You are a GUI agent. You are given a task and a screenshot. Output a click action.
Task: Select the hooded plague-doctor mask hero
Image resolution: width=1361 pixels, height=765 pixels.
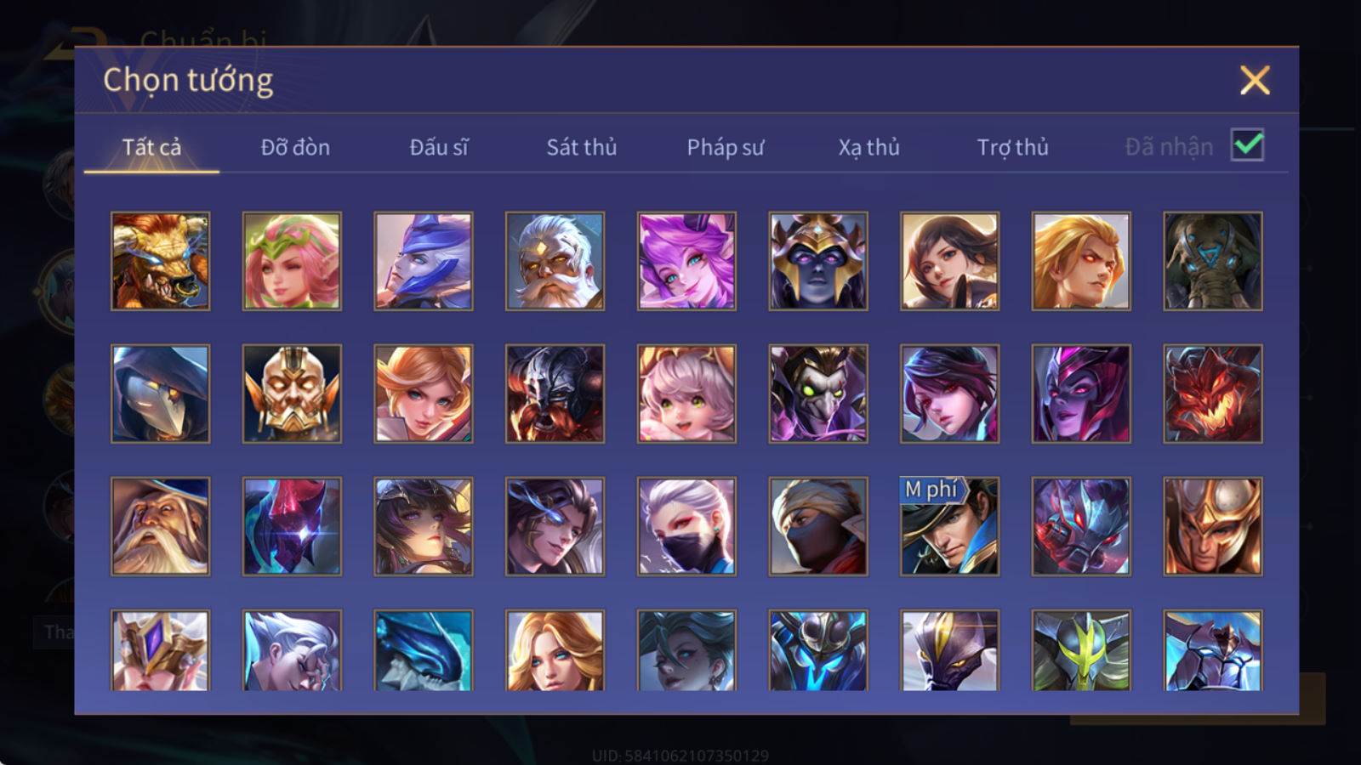[x=160, y=394]
